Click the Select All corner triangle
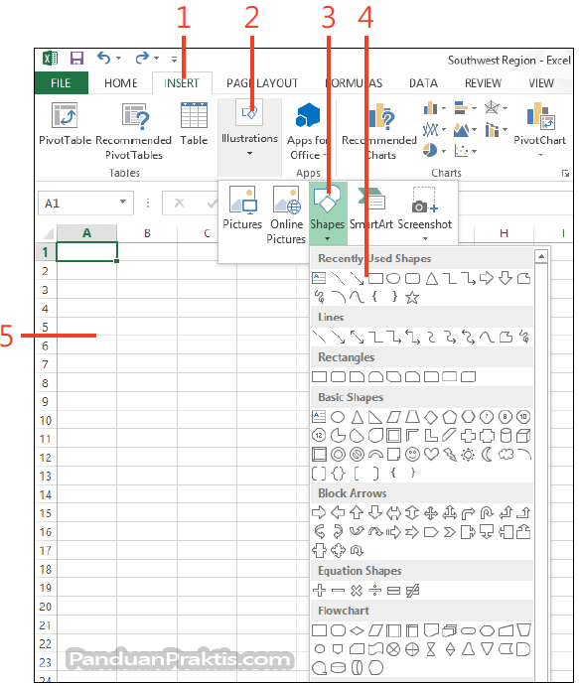The image size is (579, 686). click(x=46, y=233)
